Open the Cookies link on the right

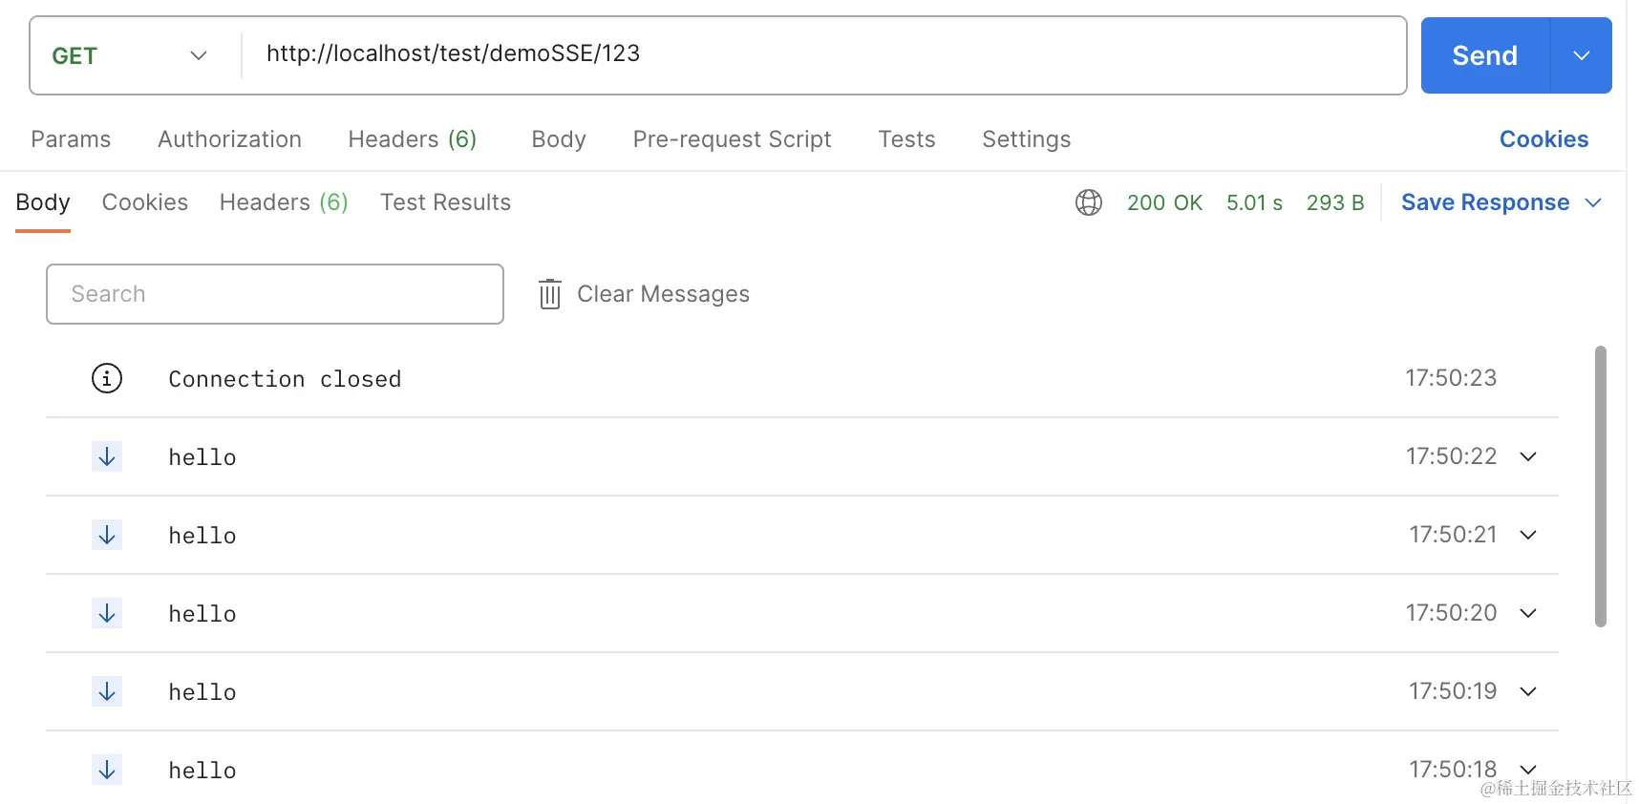point(1543,139)
